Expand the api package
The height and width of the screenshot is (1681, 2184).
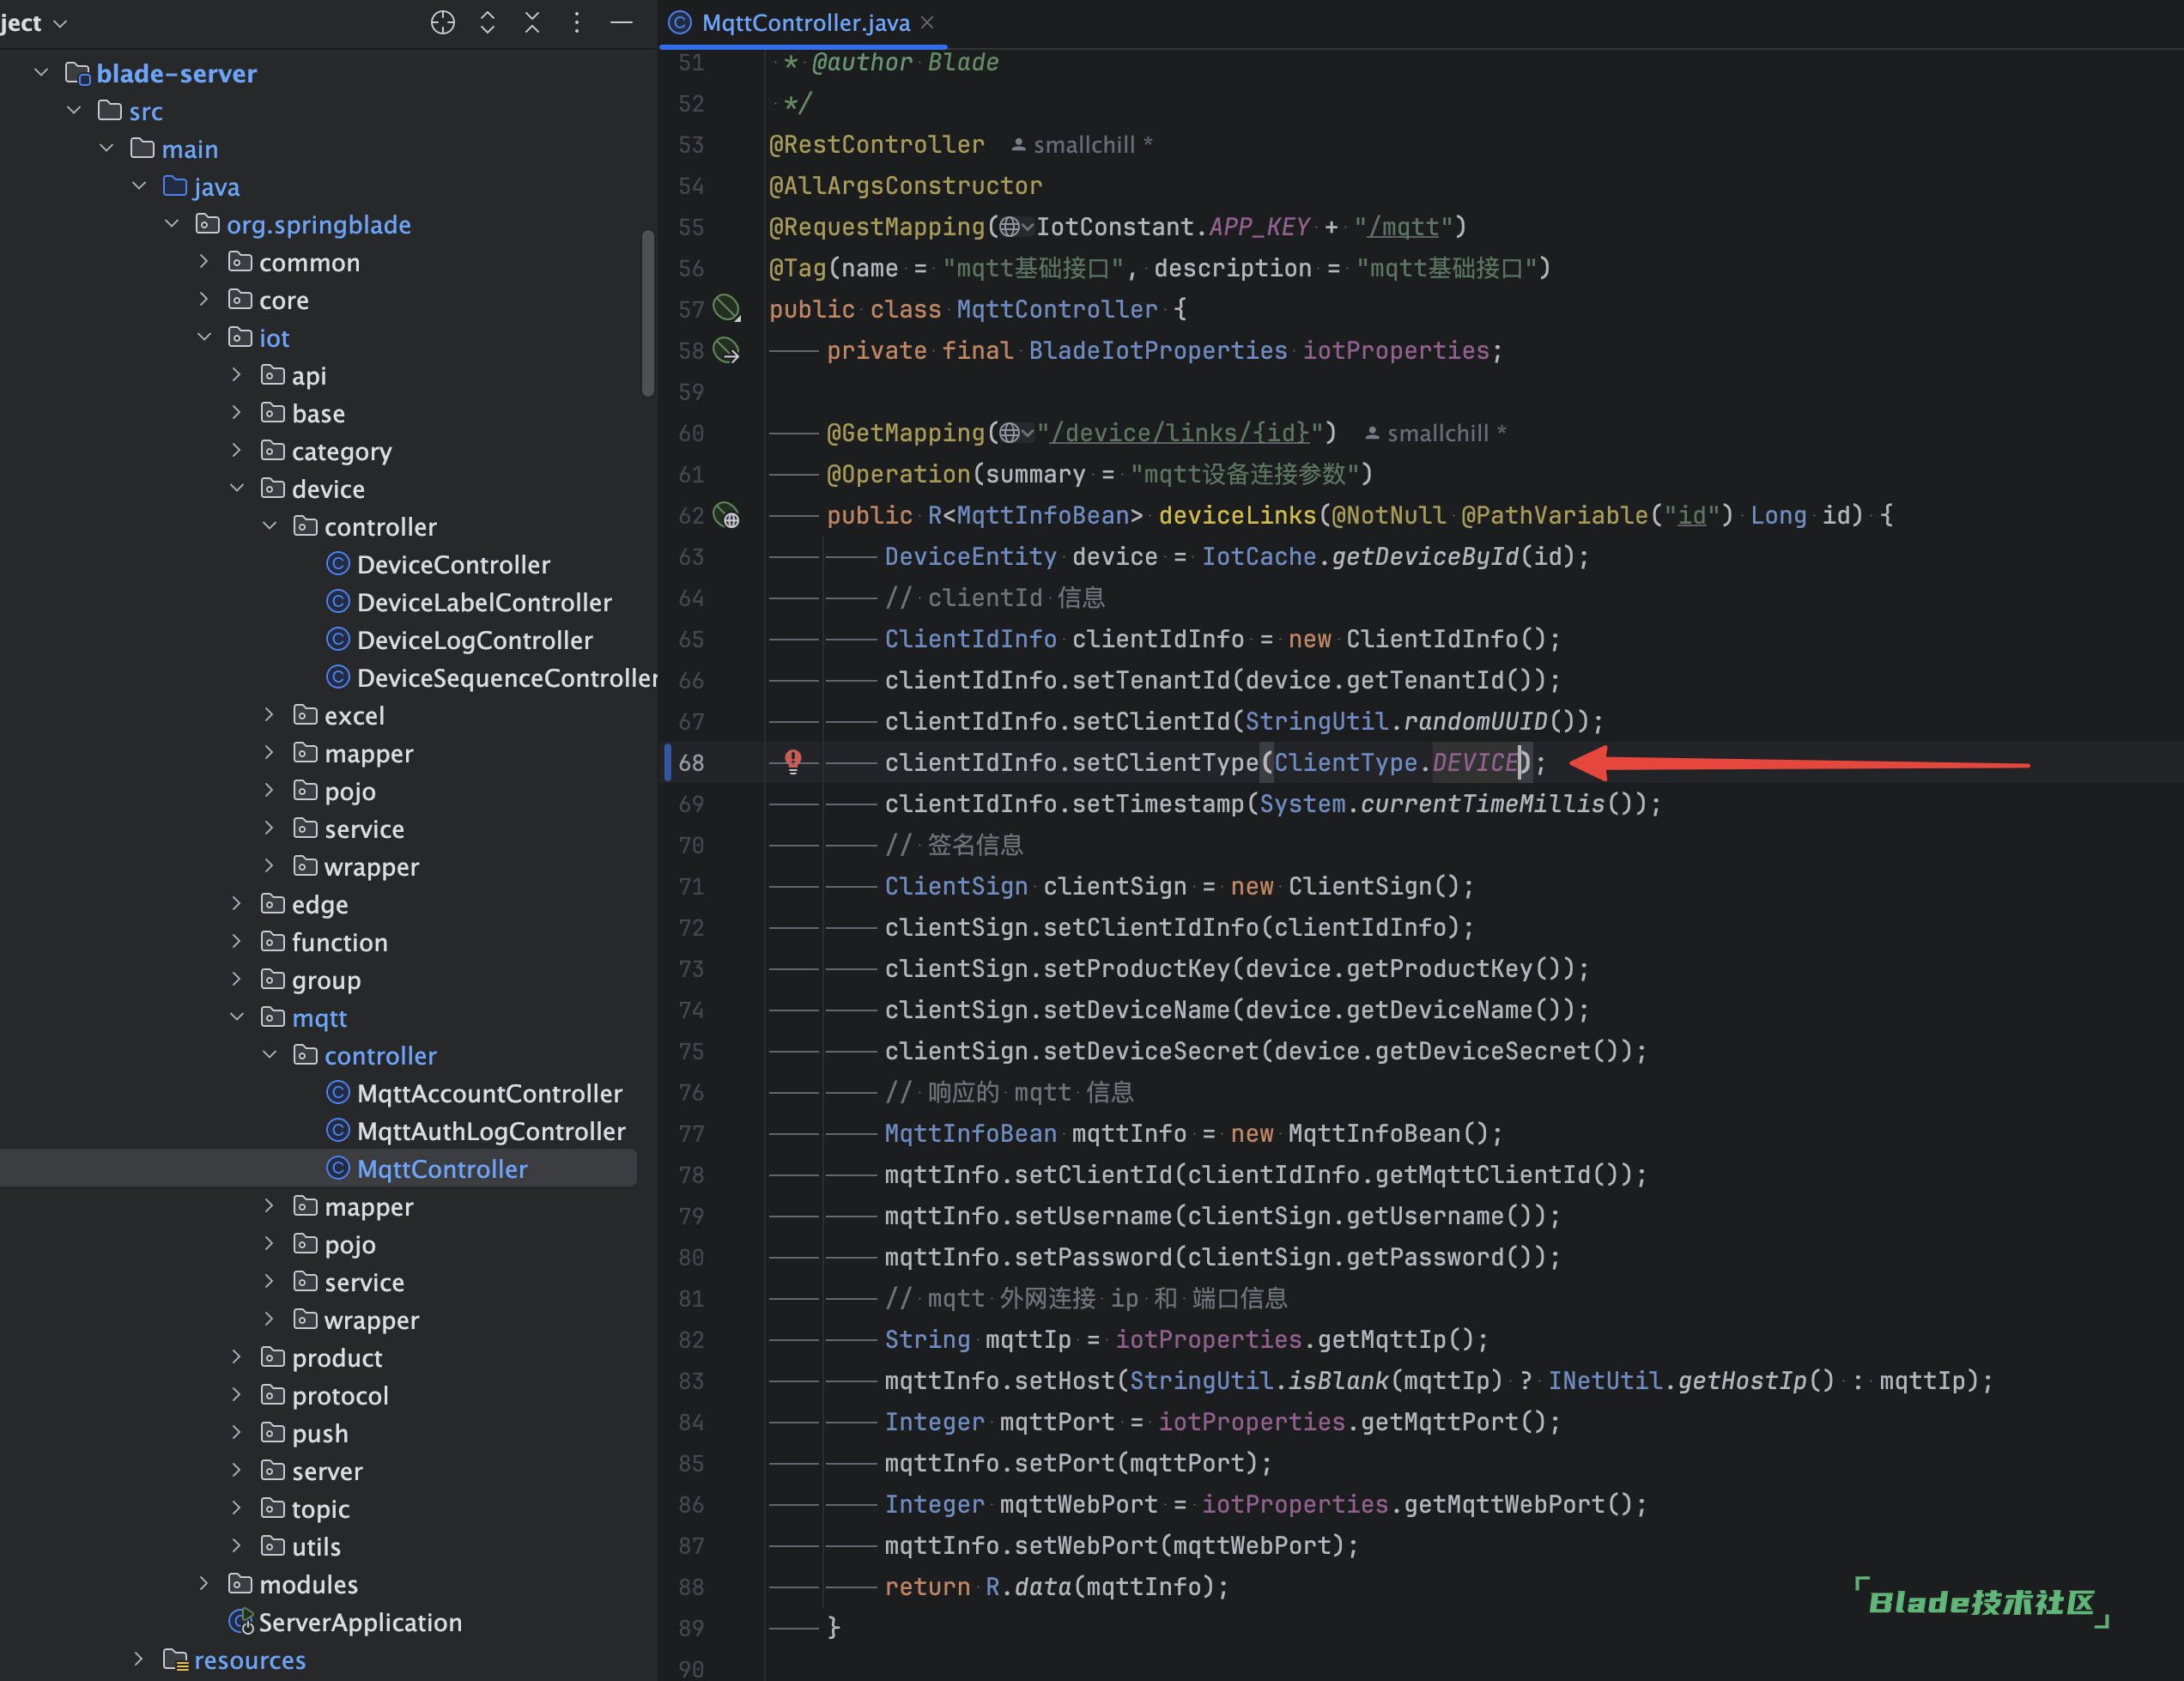click(x=237, y=375)
